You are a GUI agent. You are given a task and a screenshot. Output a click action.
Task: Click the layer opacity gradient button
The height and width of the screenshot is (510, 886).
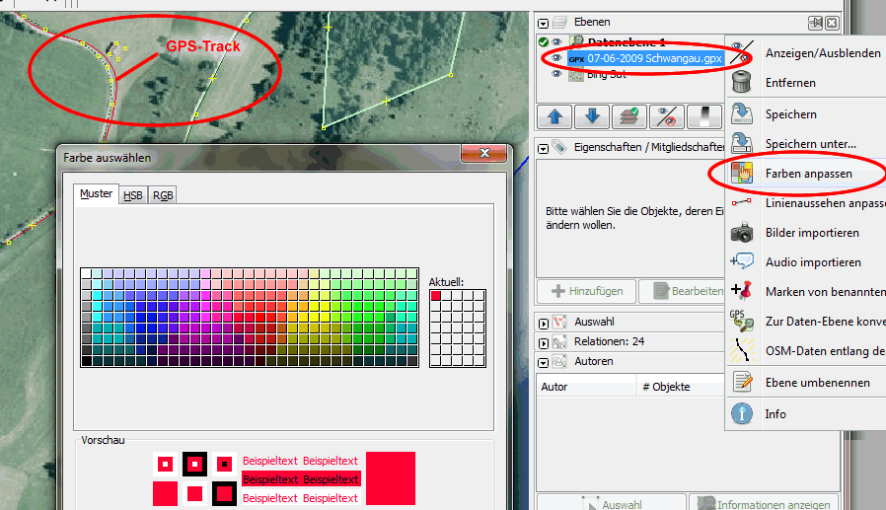(706, 116)
